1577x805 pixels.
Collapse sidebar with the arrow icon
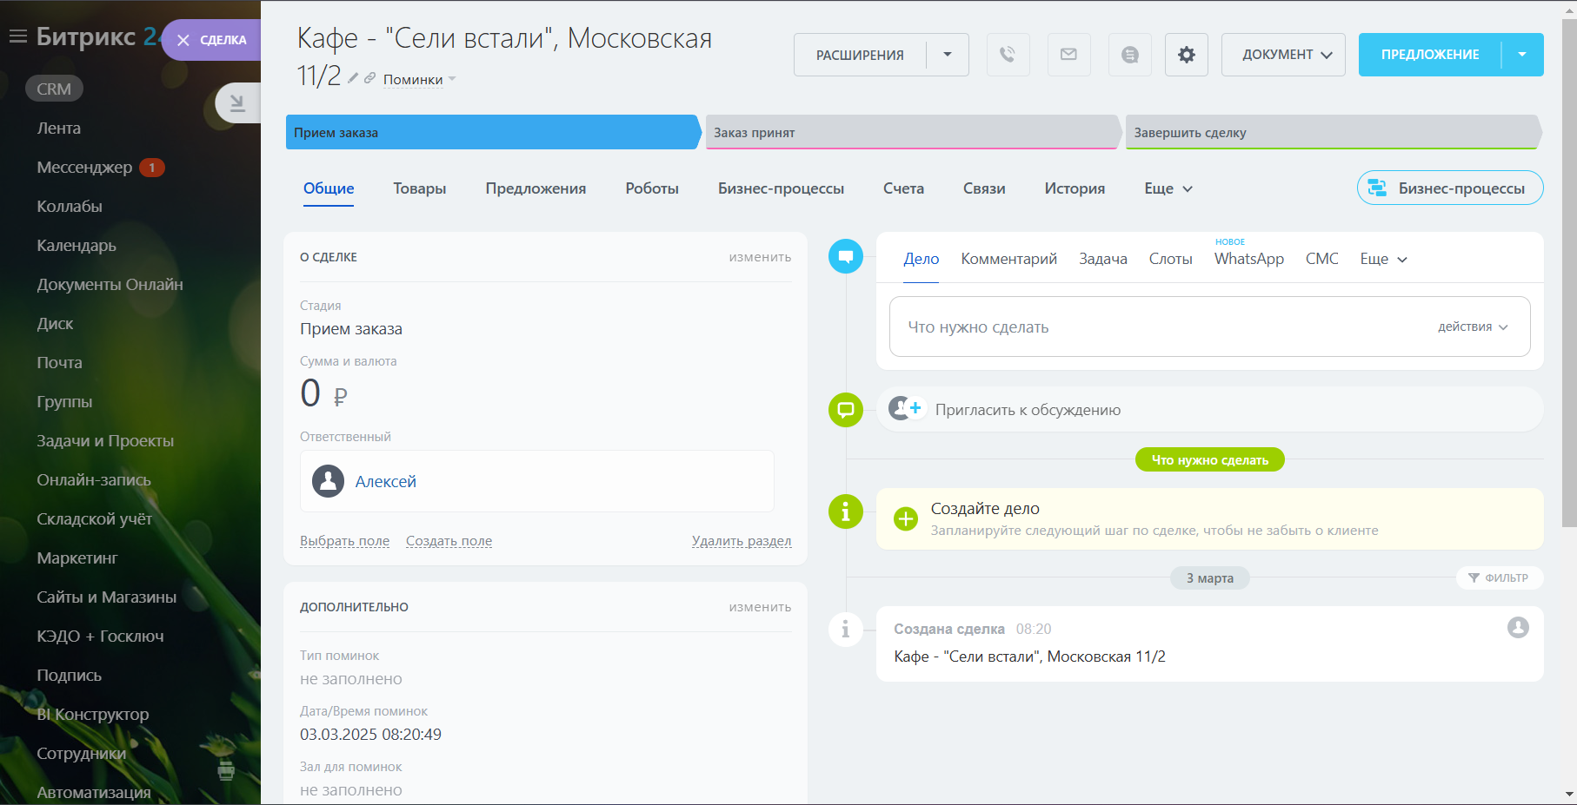coord(236,103)
